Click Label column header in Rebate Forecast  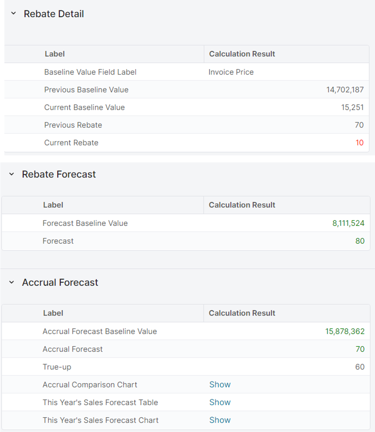53,205
